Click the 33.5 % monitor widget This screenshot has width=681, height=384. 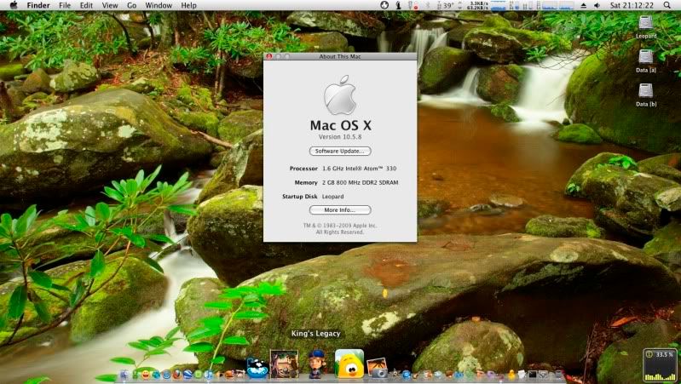(x=661, y=366)
